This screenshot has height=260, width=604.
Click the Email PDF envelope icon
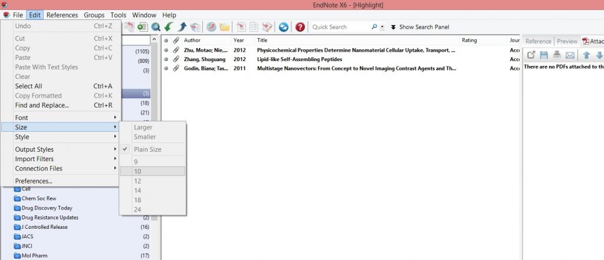tap(570, 55)
